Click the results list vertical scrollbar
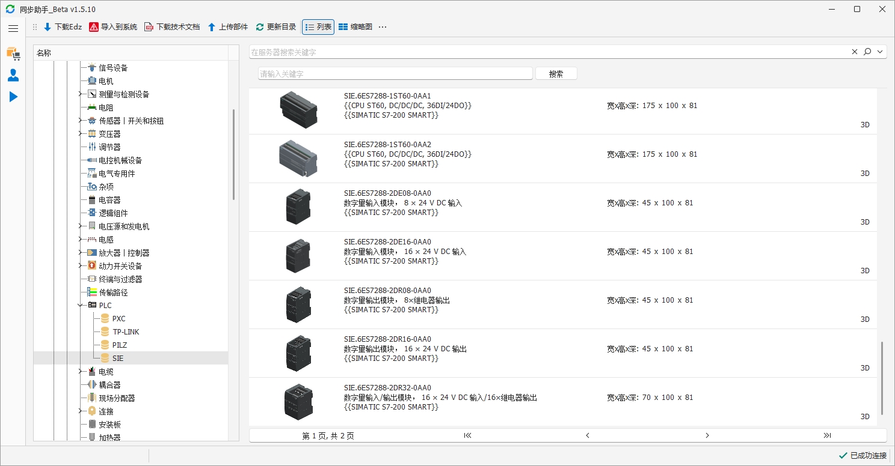This screenshot has width=895, height=466. point(882,378)
